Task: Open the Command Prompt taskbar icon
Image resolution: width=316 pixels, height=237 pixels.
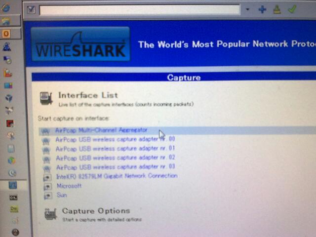Action: [x=13, y=197]
